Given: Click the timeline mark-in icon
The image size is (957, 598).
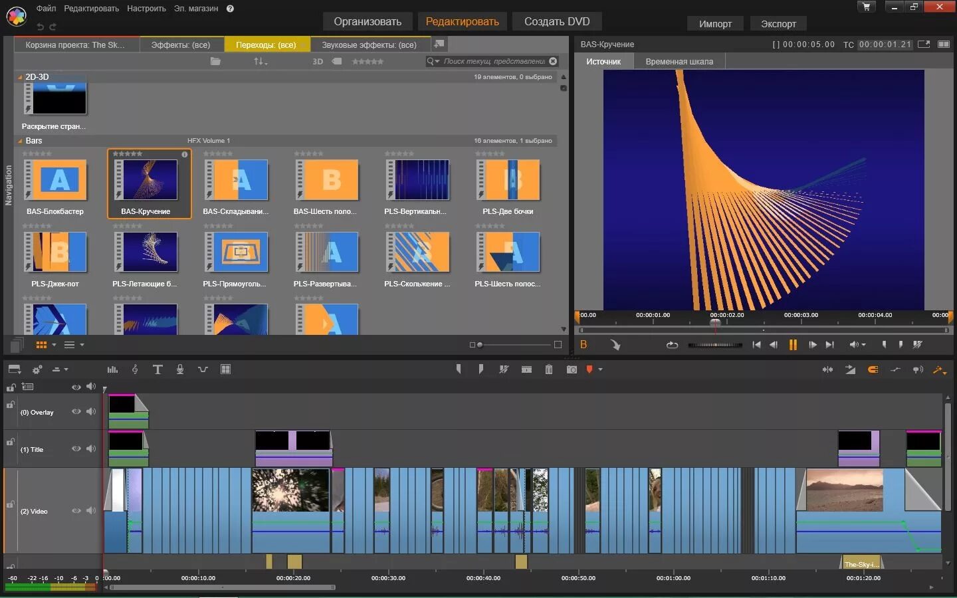Looking at the screenshot, I should pos(459,369).
